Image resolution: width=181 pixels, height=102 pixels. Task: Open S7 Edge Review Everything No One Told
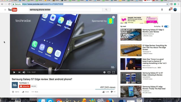pyautogui.click(x=155, y=47)
